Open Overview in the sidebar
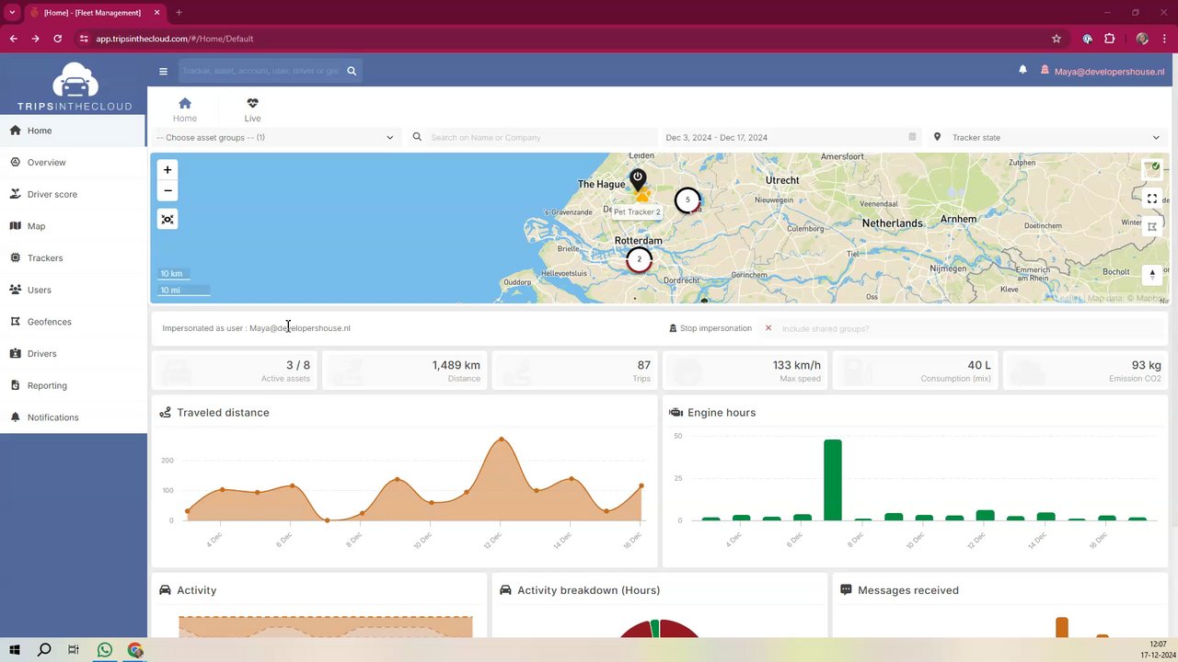This screenshot has width=1178, height=662. point(73,163)
